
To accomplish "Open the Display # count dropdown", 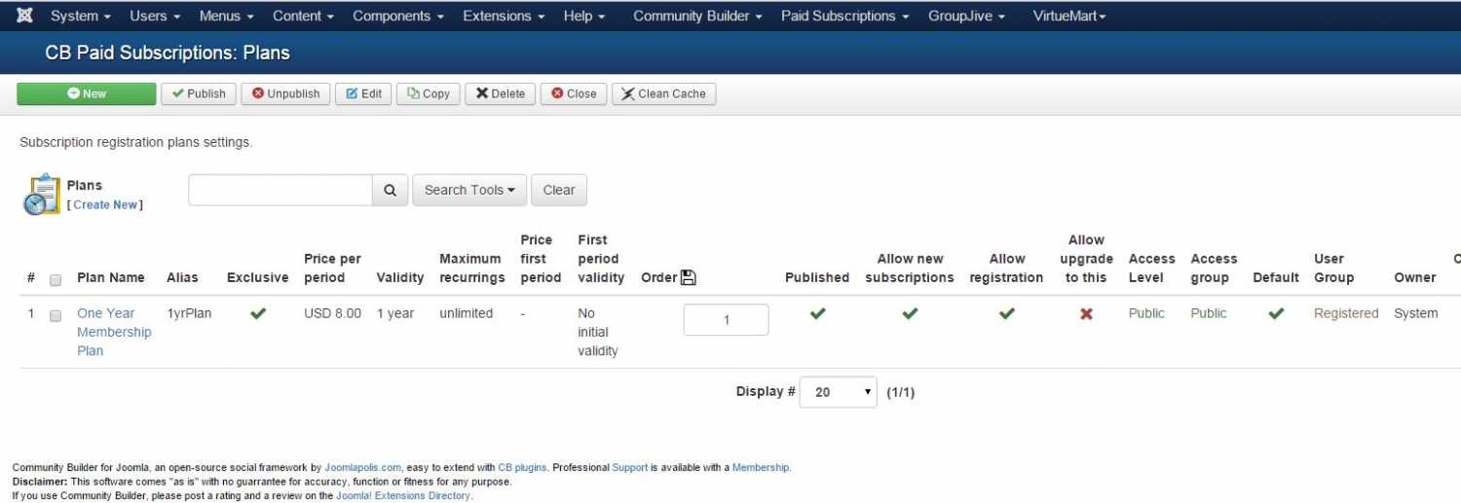I will [838, 392].
